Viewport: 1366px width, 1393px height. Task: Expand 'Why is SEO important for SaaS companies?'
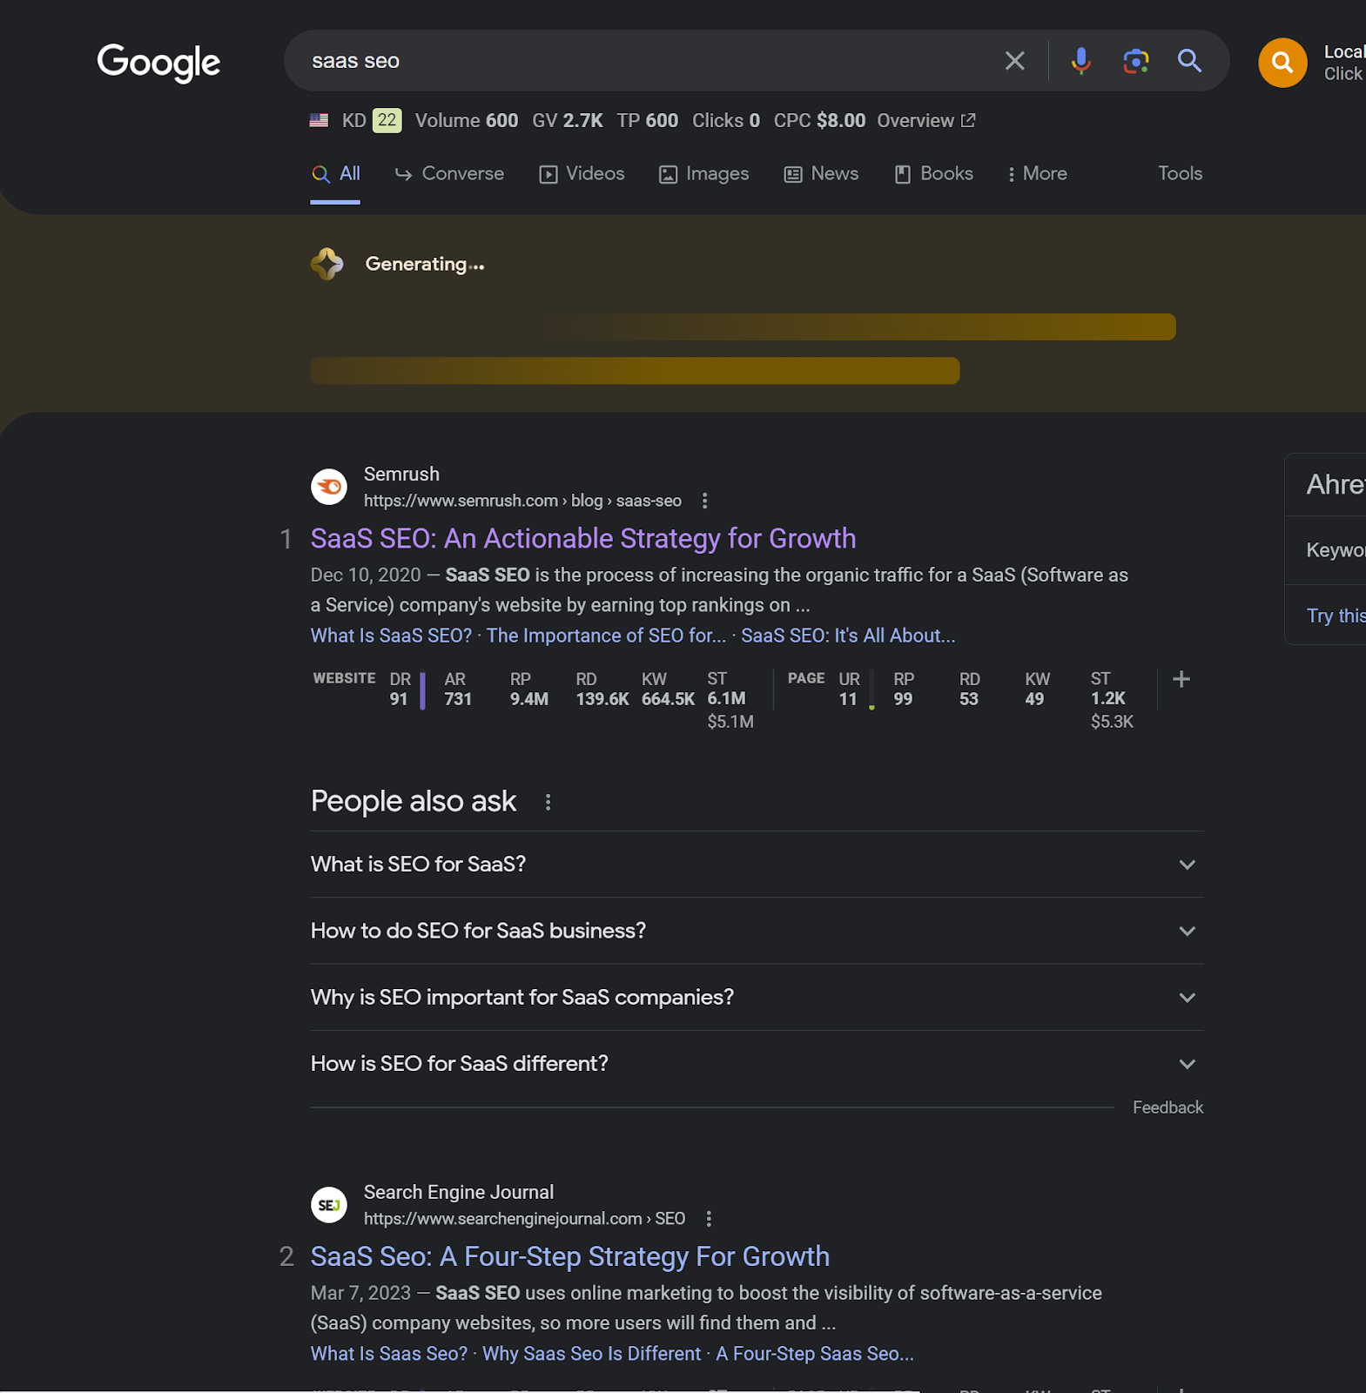coord(757,998)
